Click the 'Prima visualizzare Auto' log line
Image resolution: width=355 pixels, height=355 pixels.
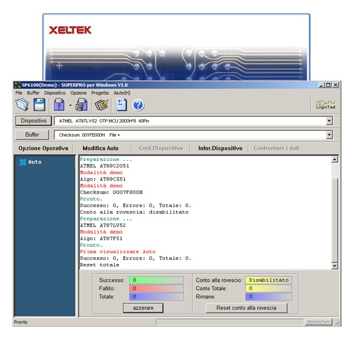118,251
